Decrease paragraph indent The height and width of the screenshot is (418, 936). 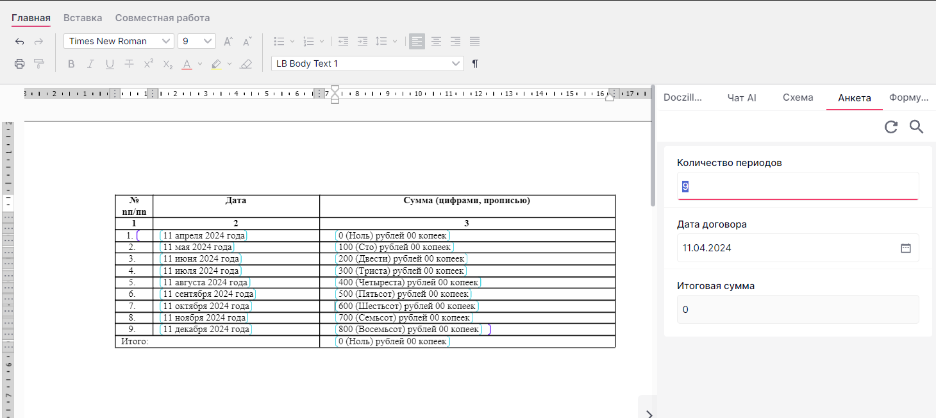(x=343, y=41)
